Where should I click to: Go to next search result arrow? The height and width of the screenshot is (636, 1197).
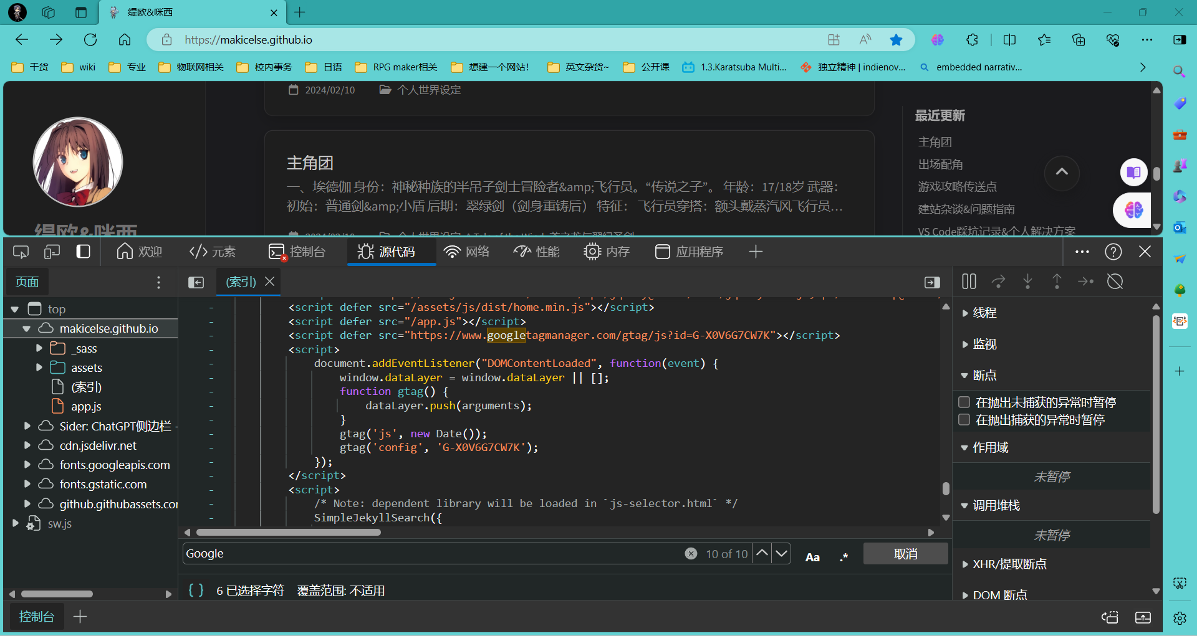(x=781, y=553)
